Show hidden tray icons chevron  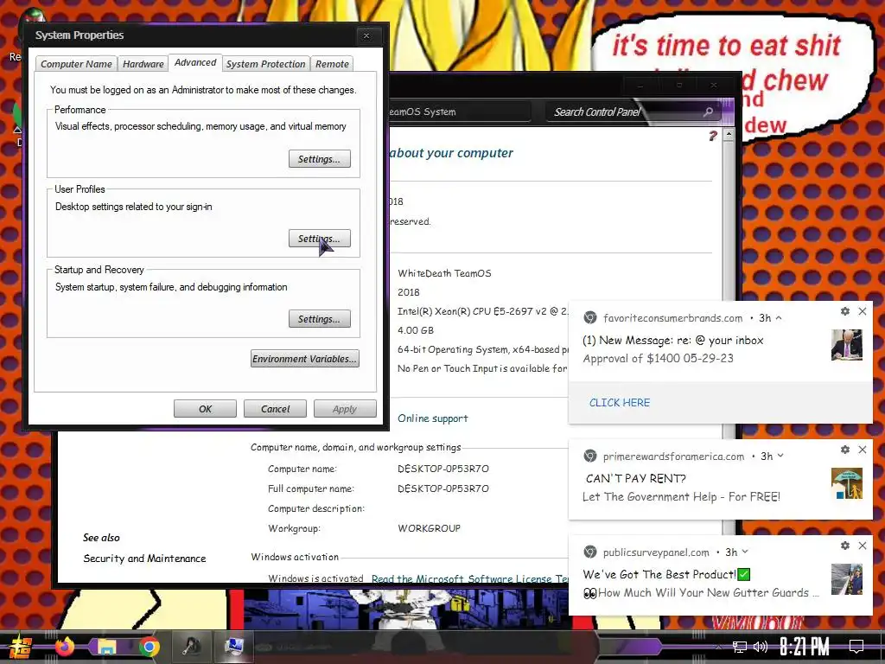(718, 647)
